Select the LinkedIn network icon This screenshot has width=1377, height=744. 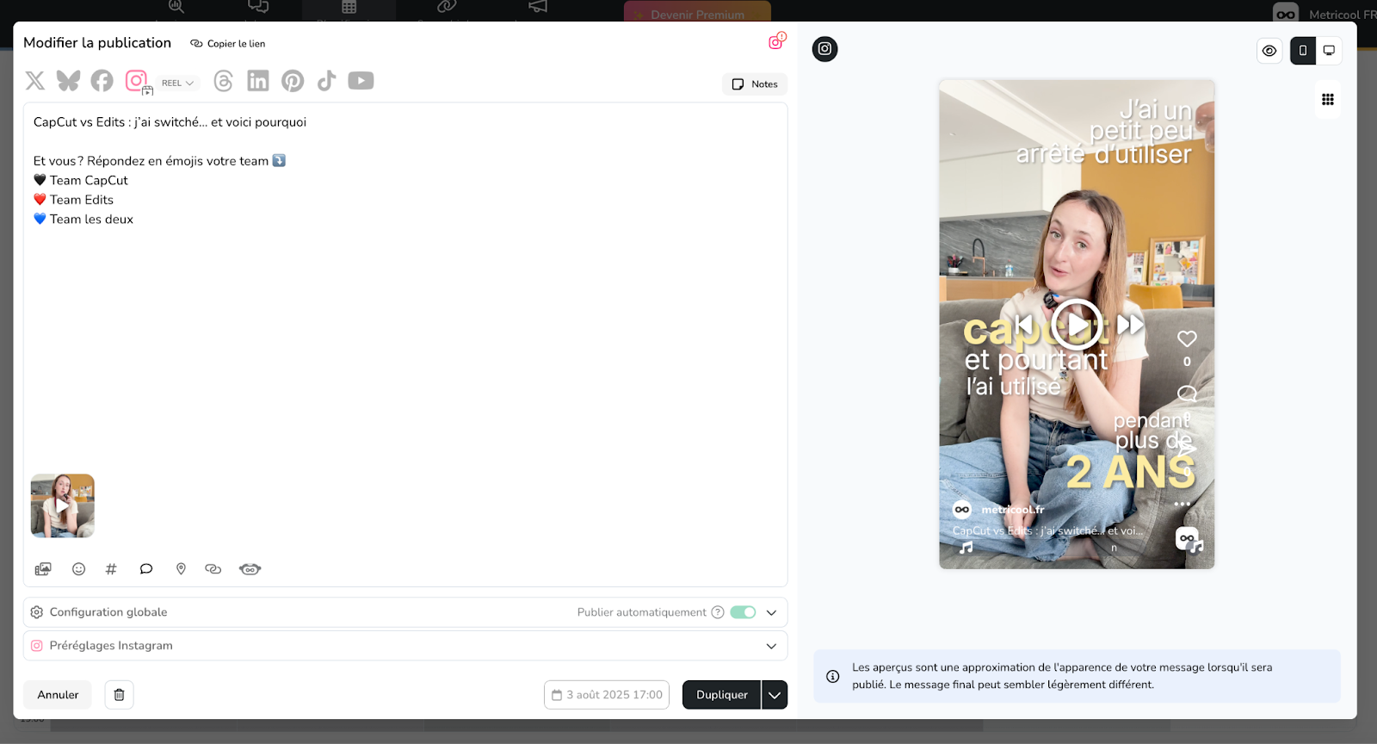tap(258, 81)
